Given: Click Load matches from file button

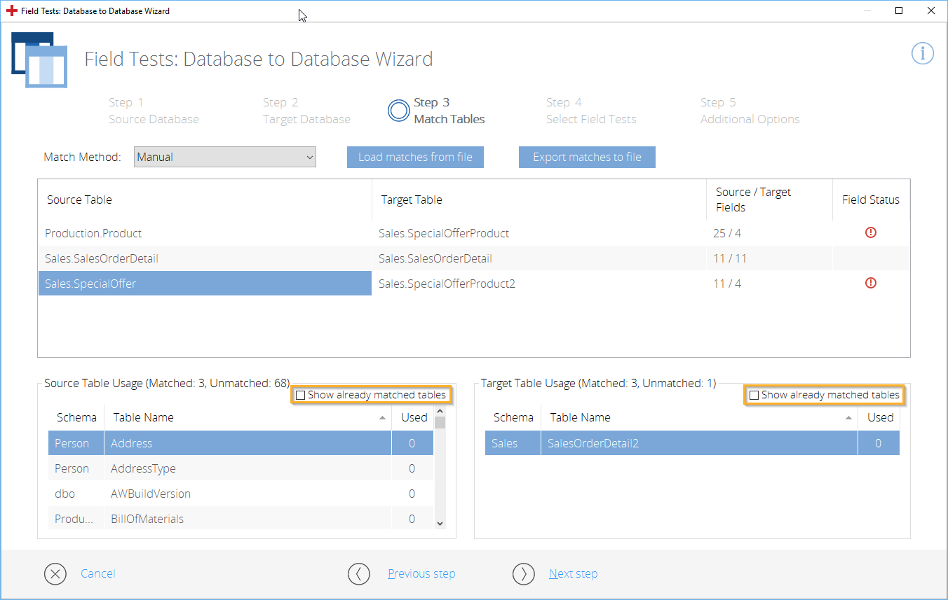Looking at the screenshot, I should coord(415,158).
